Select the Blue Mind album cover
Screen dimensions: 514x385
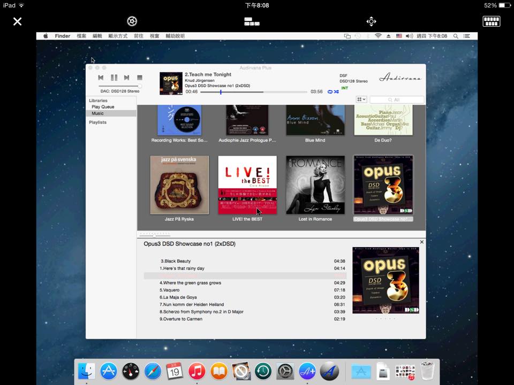pyautogui.click(x=315, y=120)
